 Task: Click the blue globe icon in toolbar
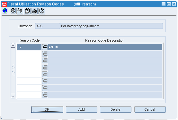click(x=4, y=11)
